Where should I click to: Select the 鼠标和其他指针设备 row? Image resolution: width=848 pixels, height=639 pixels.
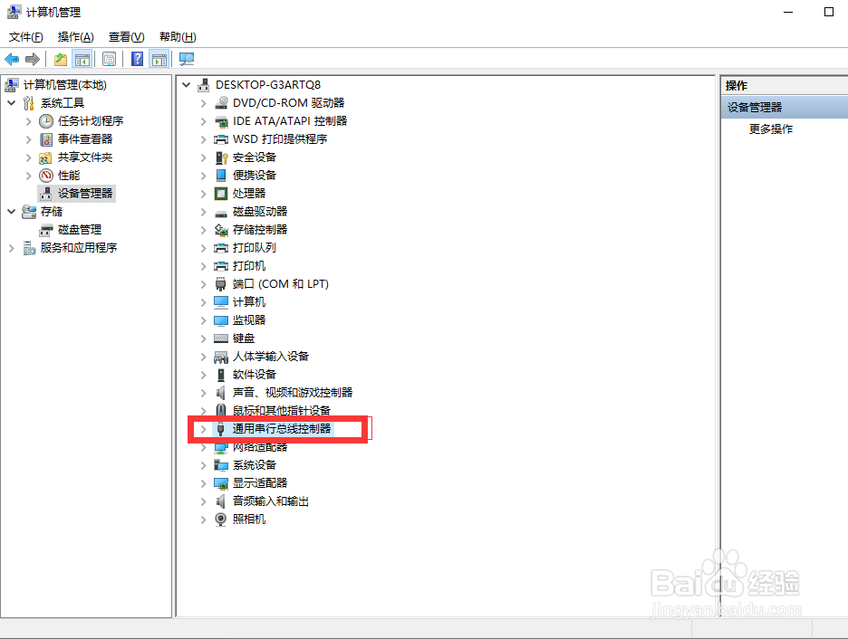(x=281, y=411)
